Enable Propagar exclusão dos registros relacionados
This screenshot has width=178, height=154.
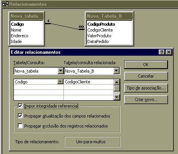(x=20, y=126)
